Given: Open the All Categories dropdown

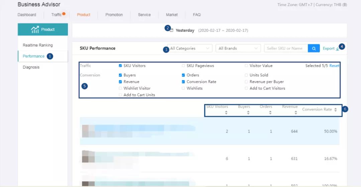Looking at the screenshot, I should tap(190, 48).
